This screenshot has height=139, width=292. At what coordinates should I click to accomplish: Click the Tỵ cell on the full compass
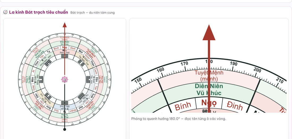[x=49, y=51]
